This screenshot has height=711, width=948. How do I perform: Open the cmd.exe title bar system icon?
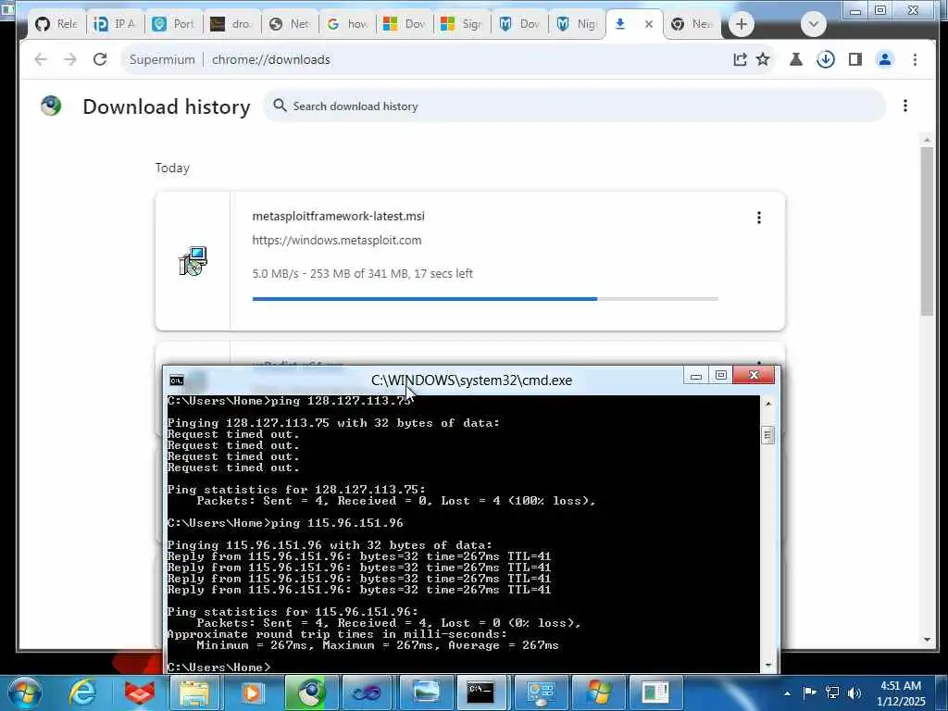tap(177, 380)
